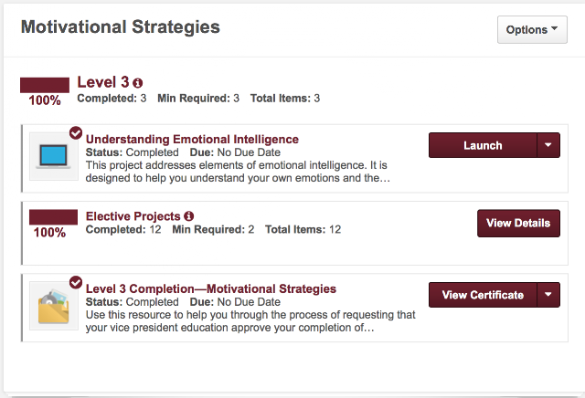Expand the arrow beside View Certificate
This screenshot has width=585, height=398.
pyautogui.click(x=548, y=295)
